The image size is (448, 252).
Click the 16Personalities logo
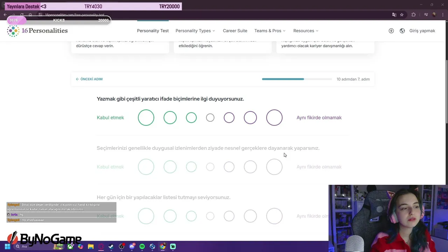click(x=37, y=31)
